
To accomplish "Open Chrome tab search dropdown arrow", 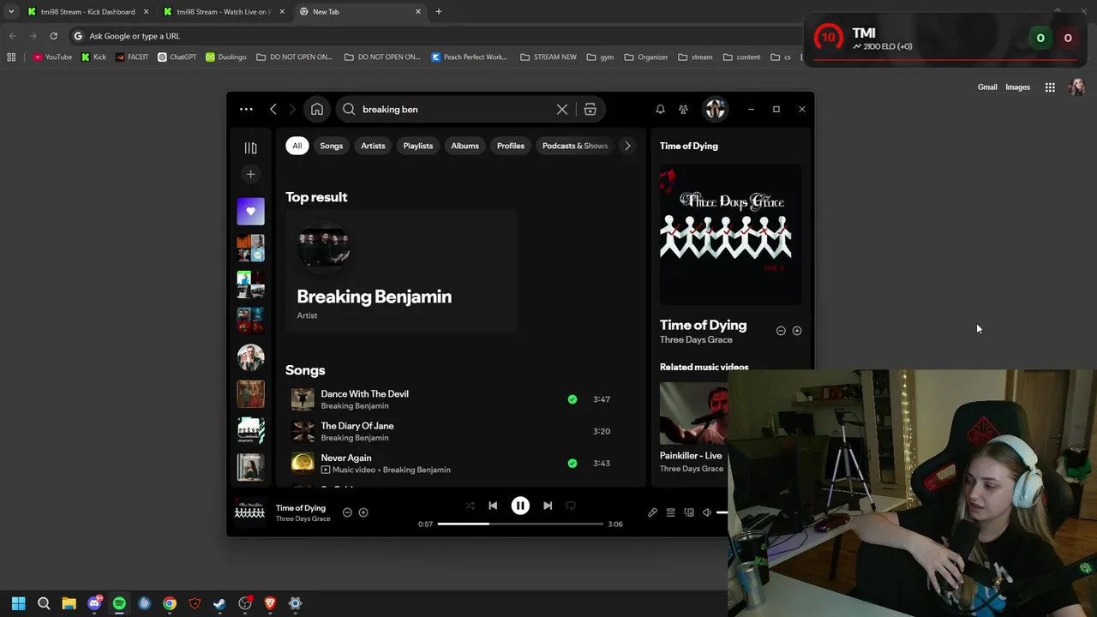I will [11, 11].
